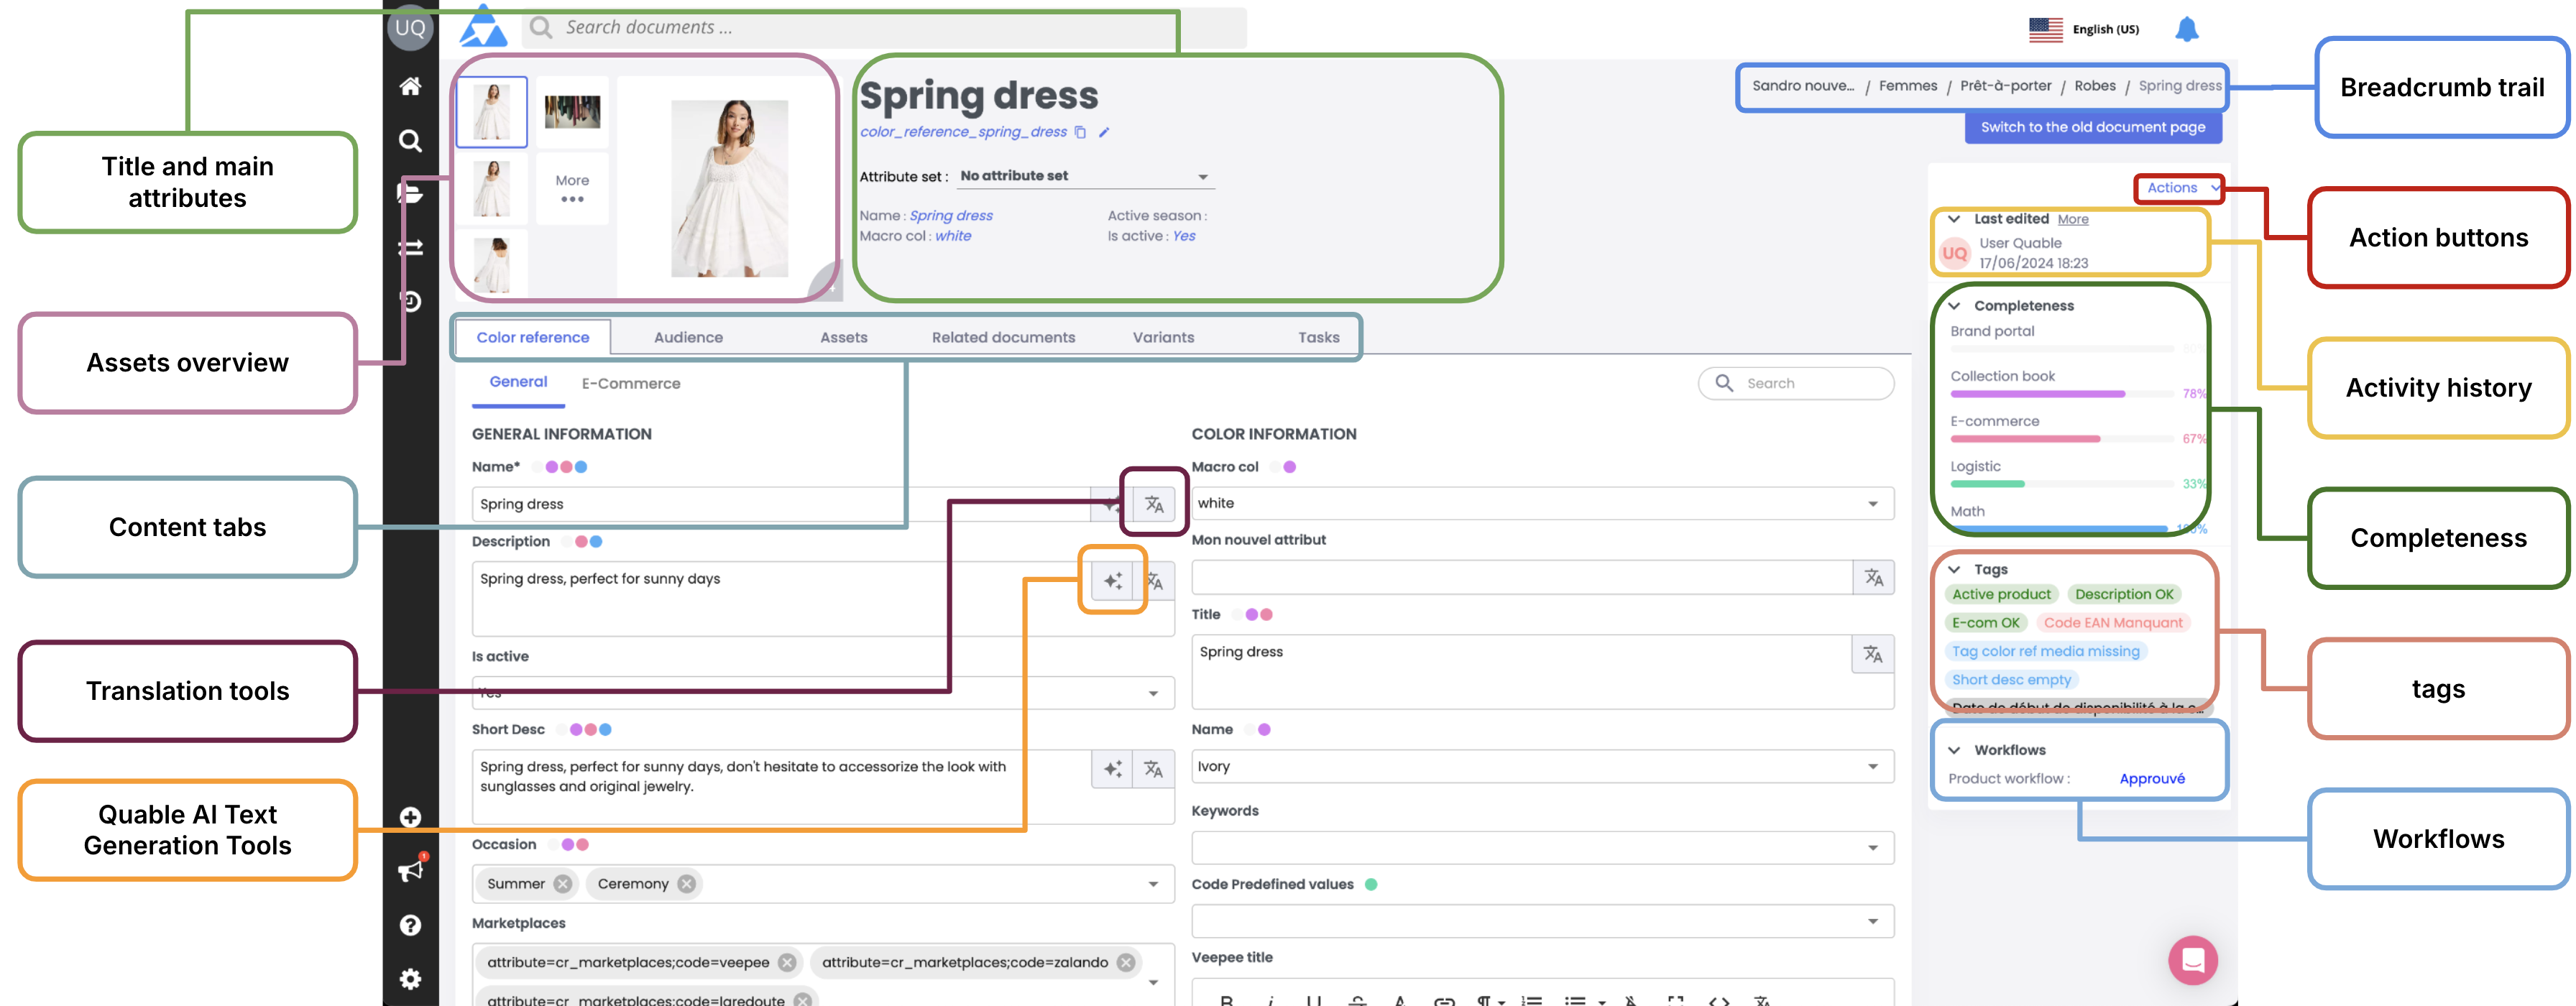Open the notifications bell
Image resolution: width=2576 pixels, height=1006 pixels.
coord(2186,30)
